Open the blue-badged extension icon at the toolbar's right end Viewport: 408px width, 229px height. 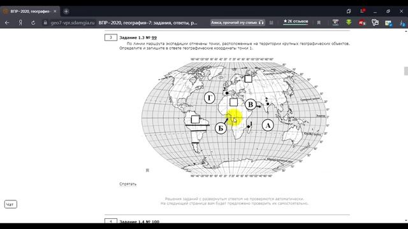(x=402, y=23)
